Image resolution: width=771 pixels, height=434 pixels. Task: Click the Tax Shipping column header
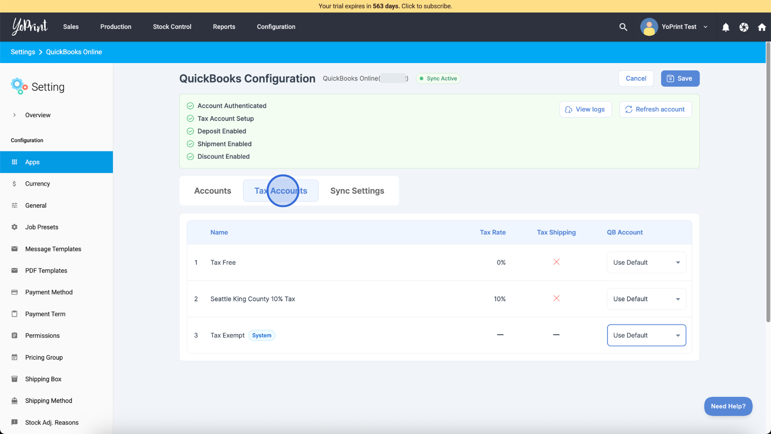click(556, 232)
